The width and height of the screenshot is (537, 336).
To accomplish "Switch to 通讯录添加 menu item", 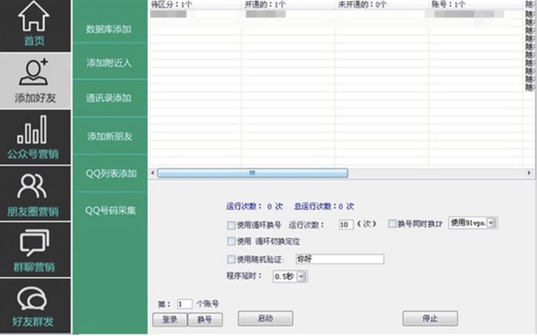I will coord(109,98).
